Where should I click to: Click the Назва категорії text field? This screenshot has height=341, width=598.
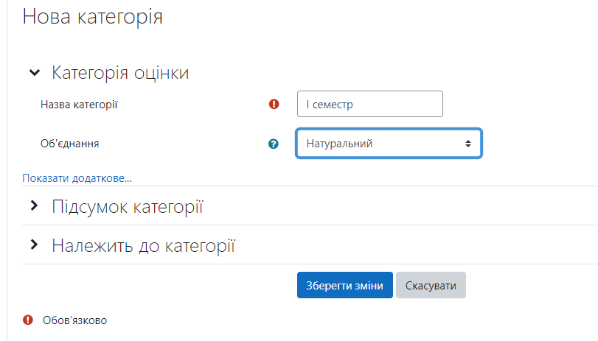click(x=370, y=104)
